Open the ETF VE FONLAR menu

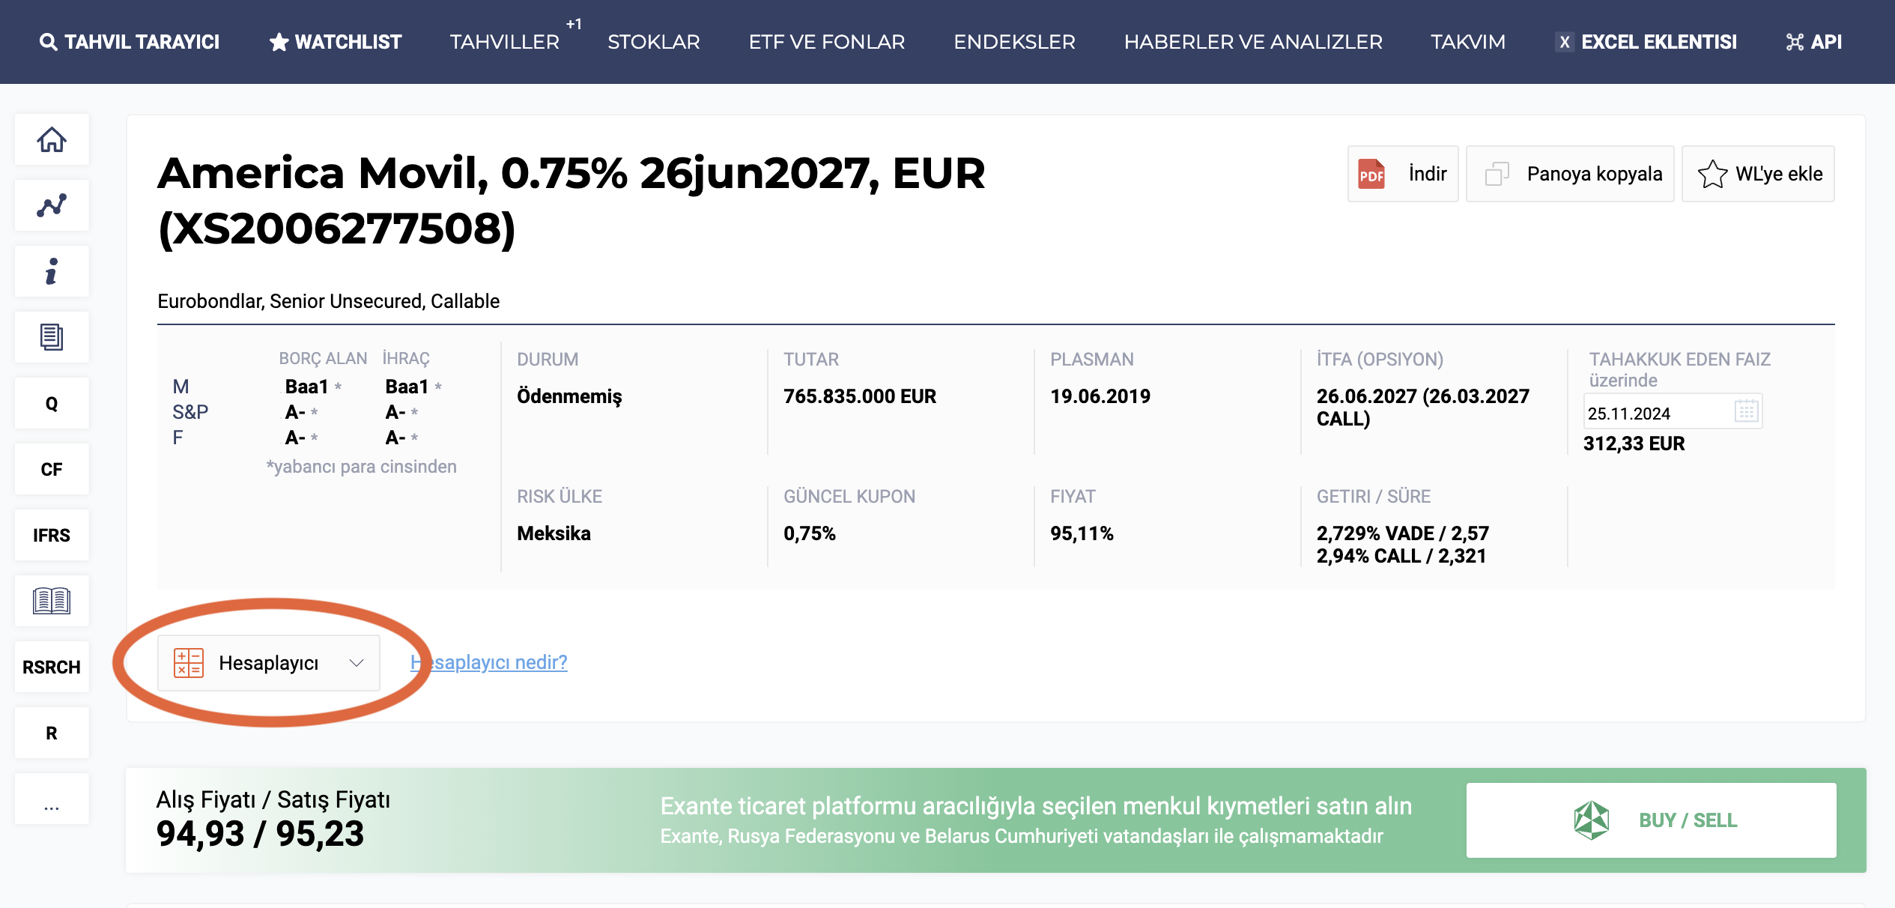point(827,42)
